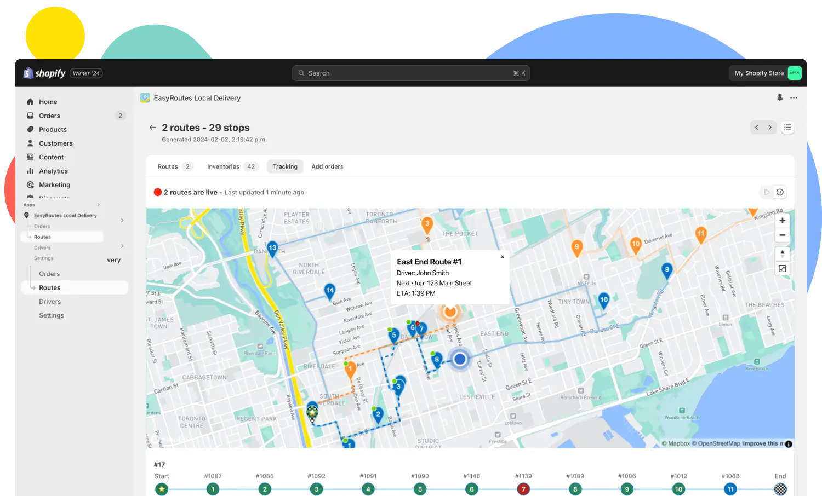
Task: Switch to the Inventories tab
Action: coord(223,166)
